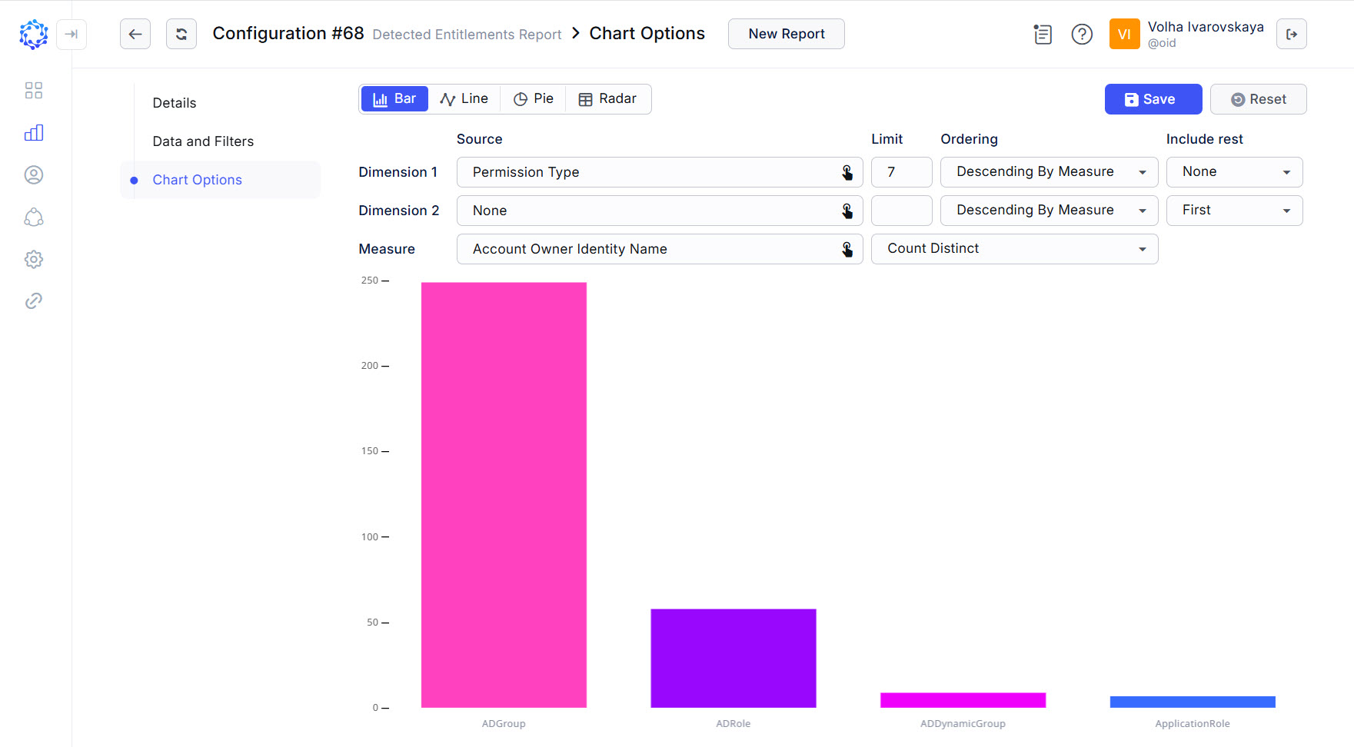Open the identities user icon in sidebar
Screen dimensions: 1354x747
tap(34, 174)
